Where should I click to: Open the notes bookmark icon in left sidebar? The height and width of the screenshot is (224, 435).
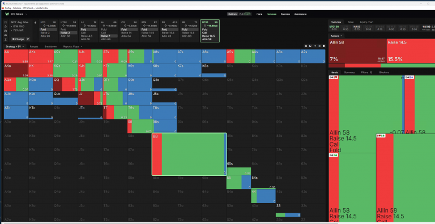(6, 22)
